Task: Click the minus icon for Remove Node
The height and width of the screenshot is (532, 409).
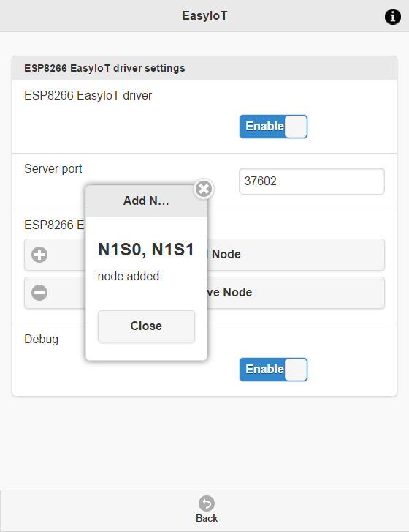Action: 39,293
